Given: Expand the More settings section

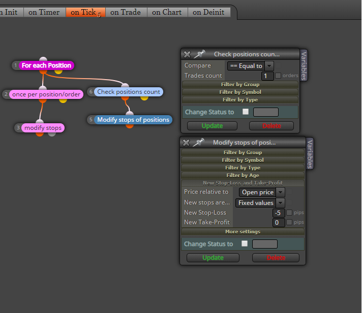Looking at the screenshot, I should pos(243,231).
